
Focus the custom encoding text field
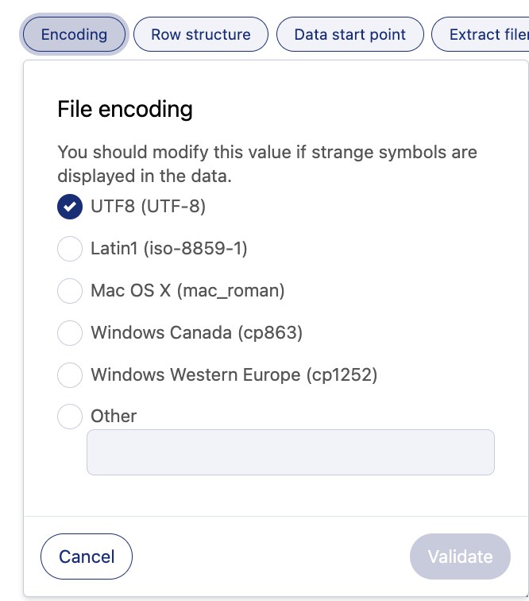click(x=290, y=452)
